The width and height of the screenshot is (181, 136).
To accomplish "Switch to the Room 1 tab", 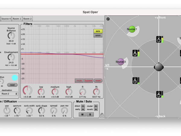I will (x=17, y=19).
